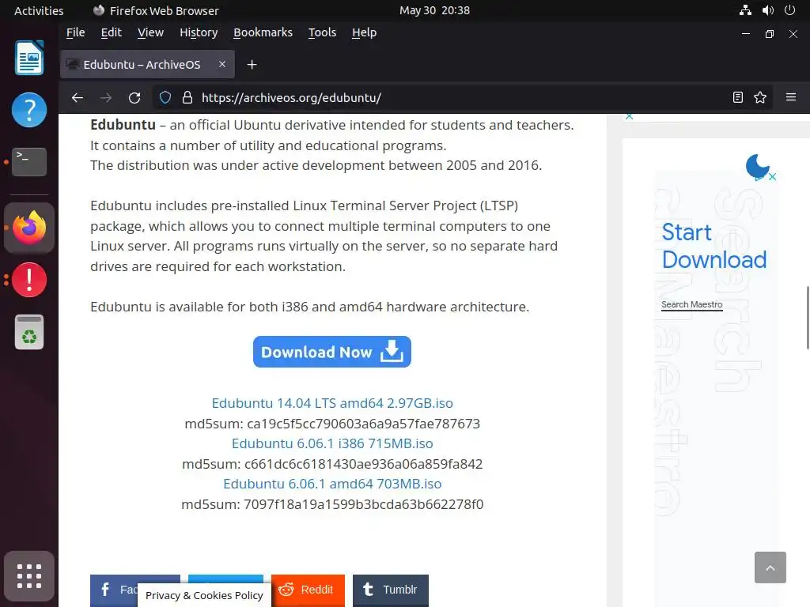Screen dimensions: 810x607
Task: Open a new tab with plus
Action: click(x=252, y=65)
